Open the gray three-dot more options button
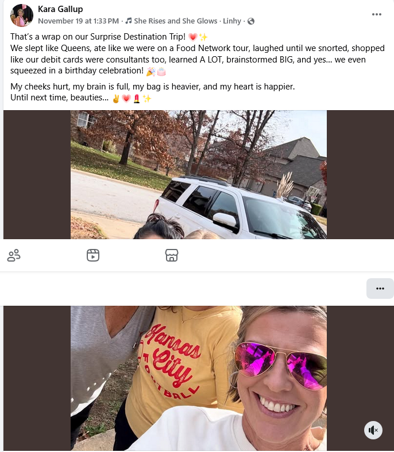The height and width of the screenshot is (452, 394). [380, 289]
